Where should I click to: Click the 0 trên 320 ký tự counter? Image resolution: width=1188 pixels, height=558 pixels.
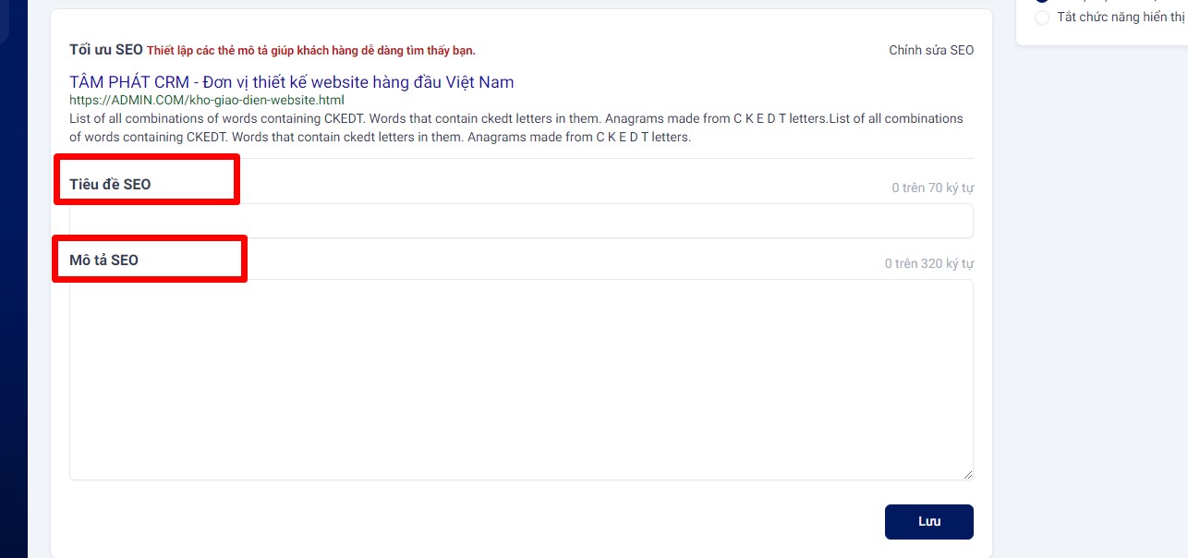point(928,263)
